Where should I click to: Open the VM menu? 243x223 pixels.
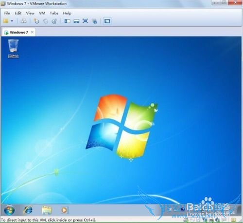(x=42, y=13)
